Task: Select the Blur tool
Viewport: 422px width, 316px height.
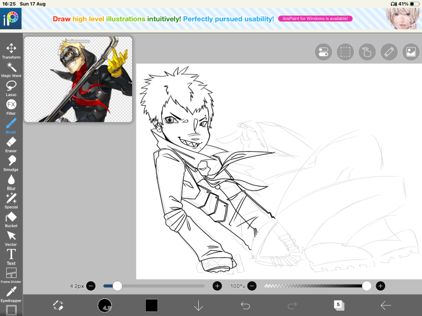Action: 11,183
